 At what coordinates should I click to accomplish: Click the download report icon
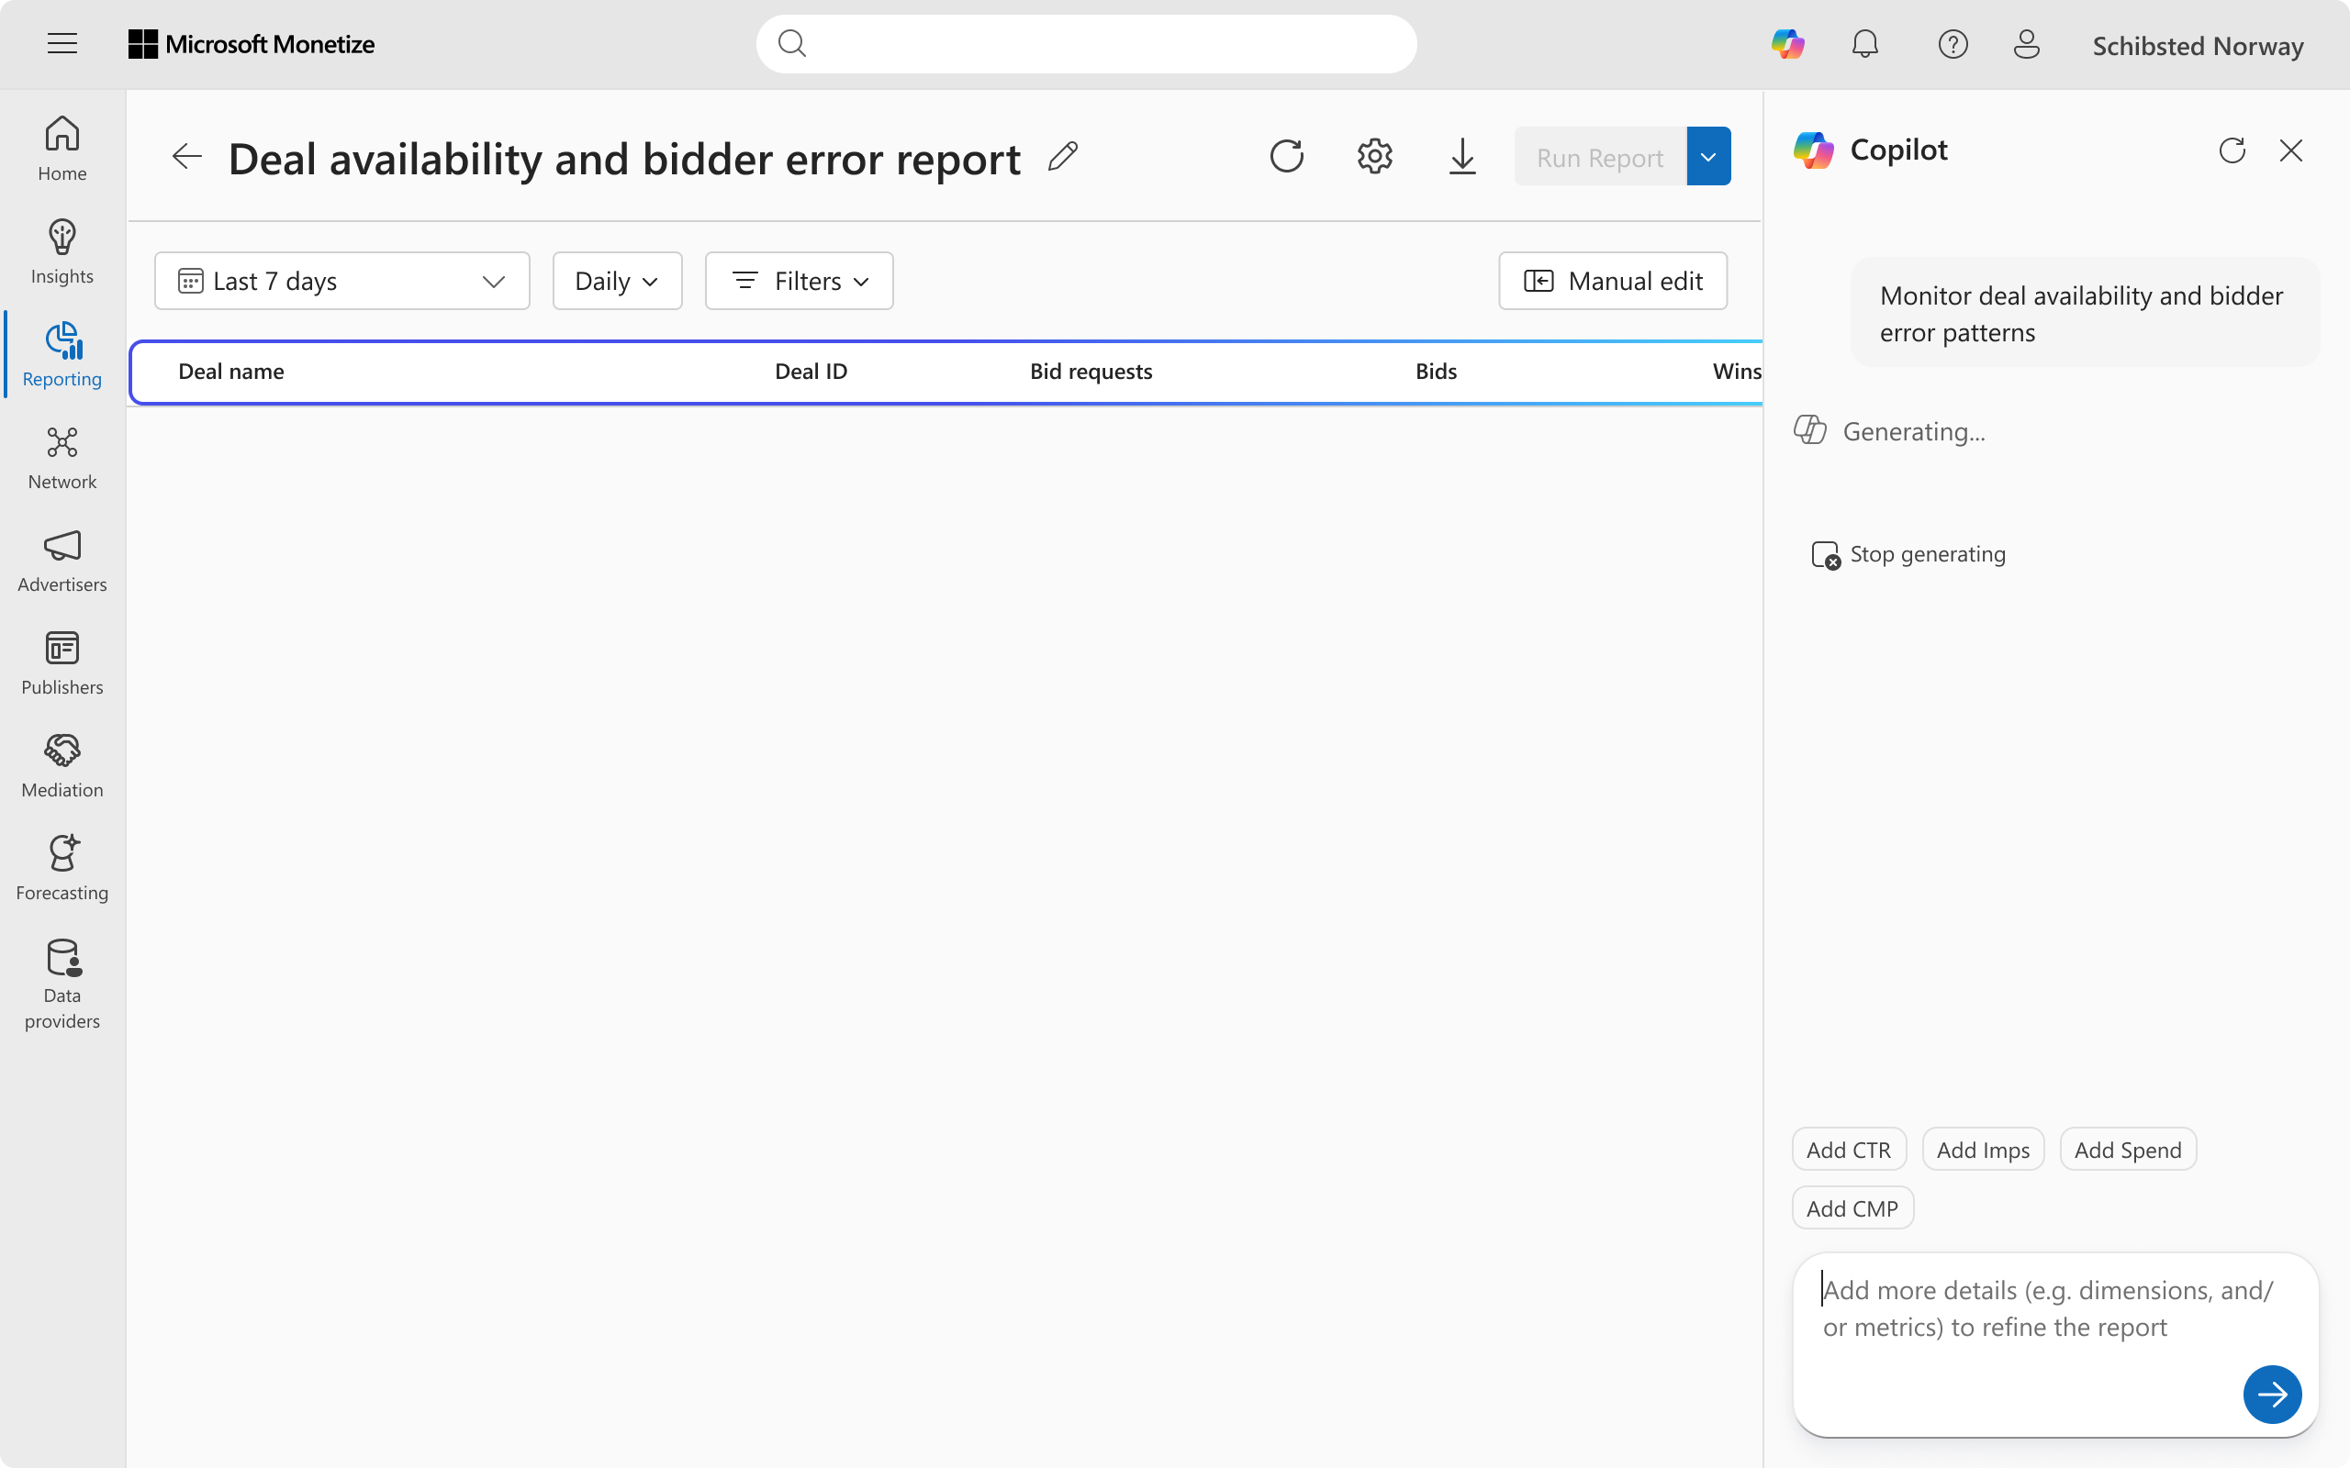coord(1461,156)
